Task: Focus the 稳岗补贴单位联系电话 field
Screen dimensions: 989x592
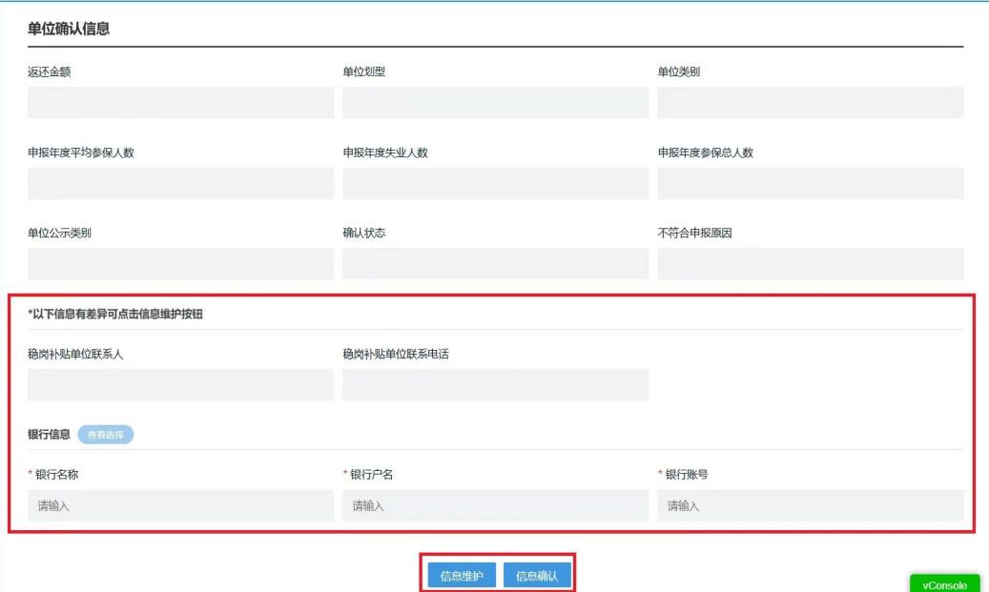Action: pyautogui.click(x=495, y=385)
